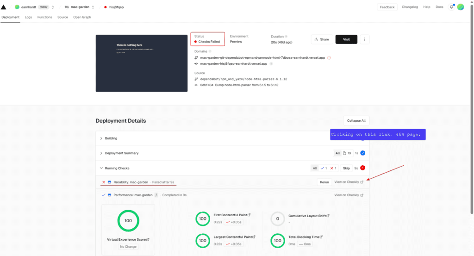Viewport: 474px width, 256px height.
Task: Click the warning icon after branch domain
Action: 329,57
